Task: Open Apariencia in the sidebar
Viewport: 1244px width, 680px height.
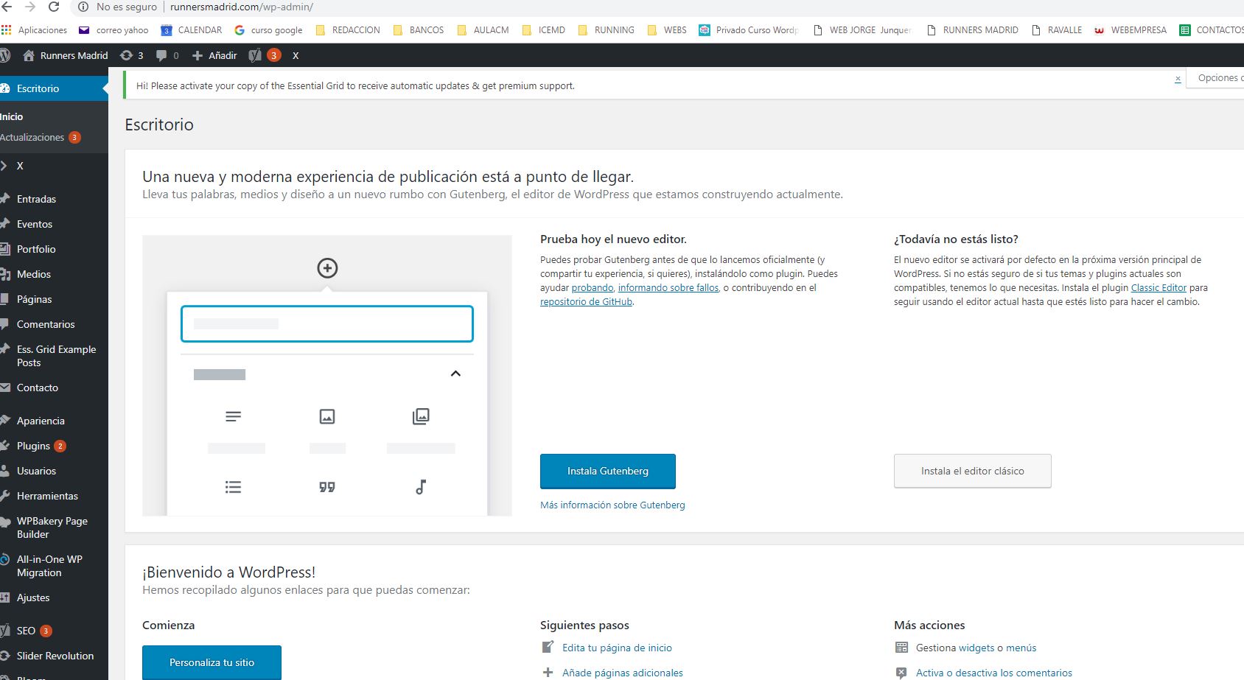Action: tap(54, 421)
